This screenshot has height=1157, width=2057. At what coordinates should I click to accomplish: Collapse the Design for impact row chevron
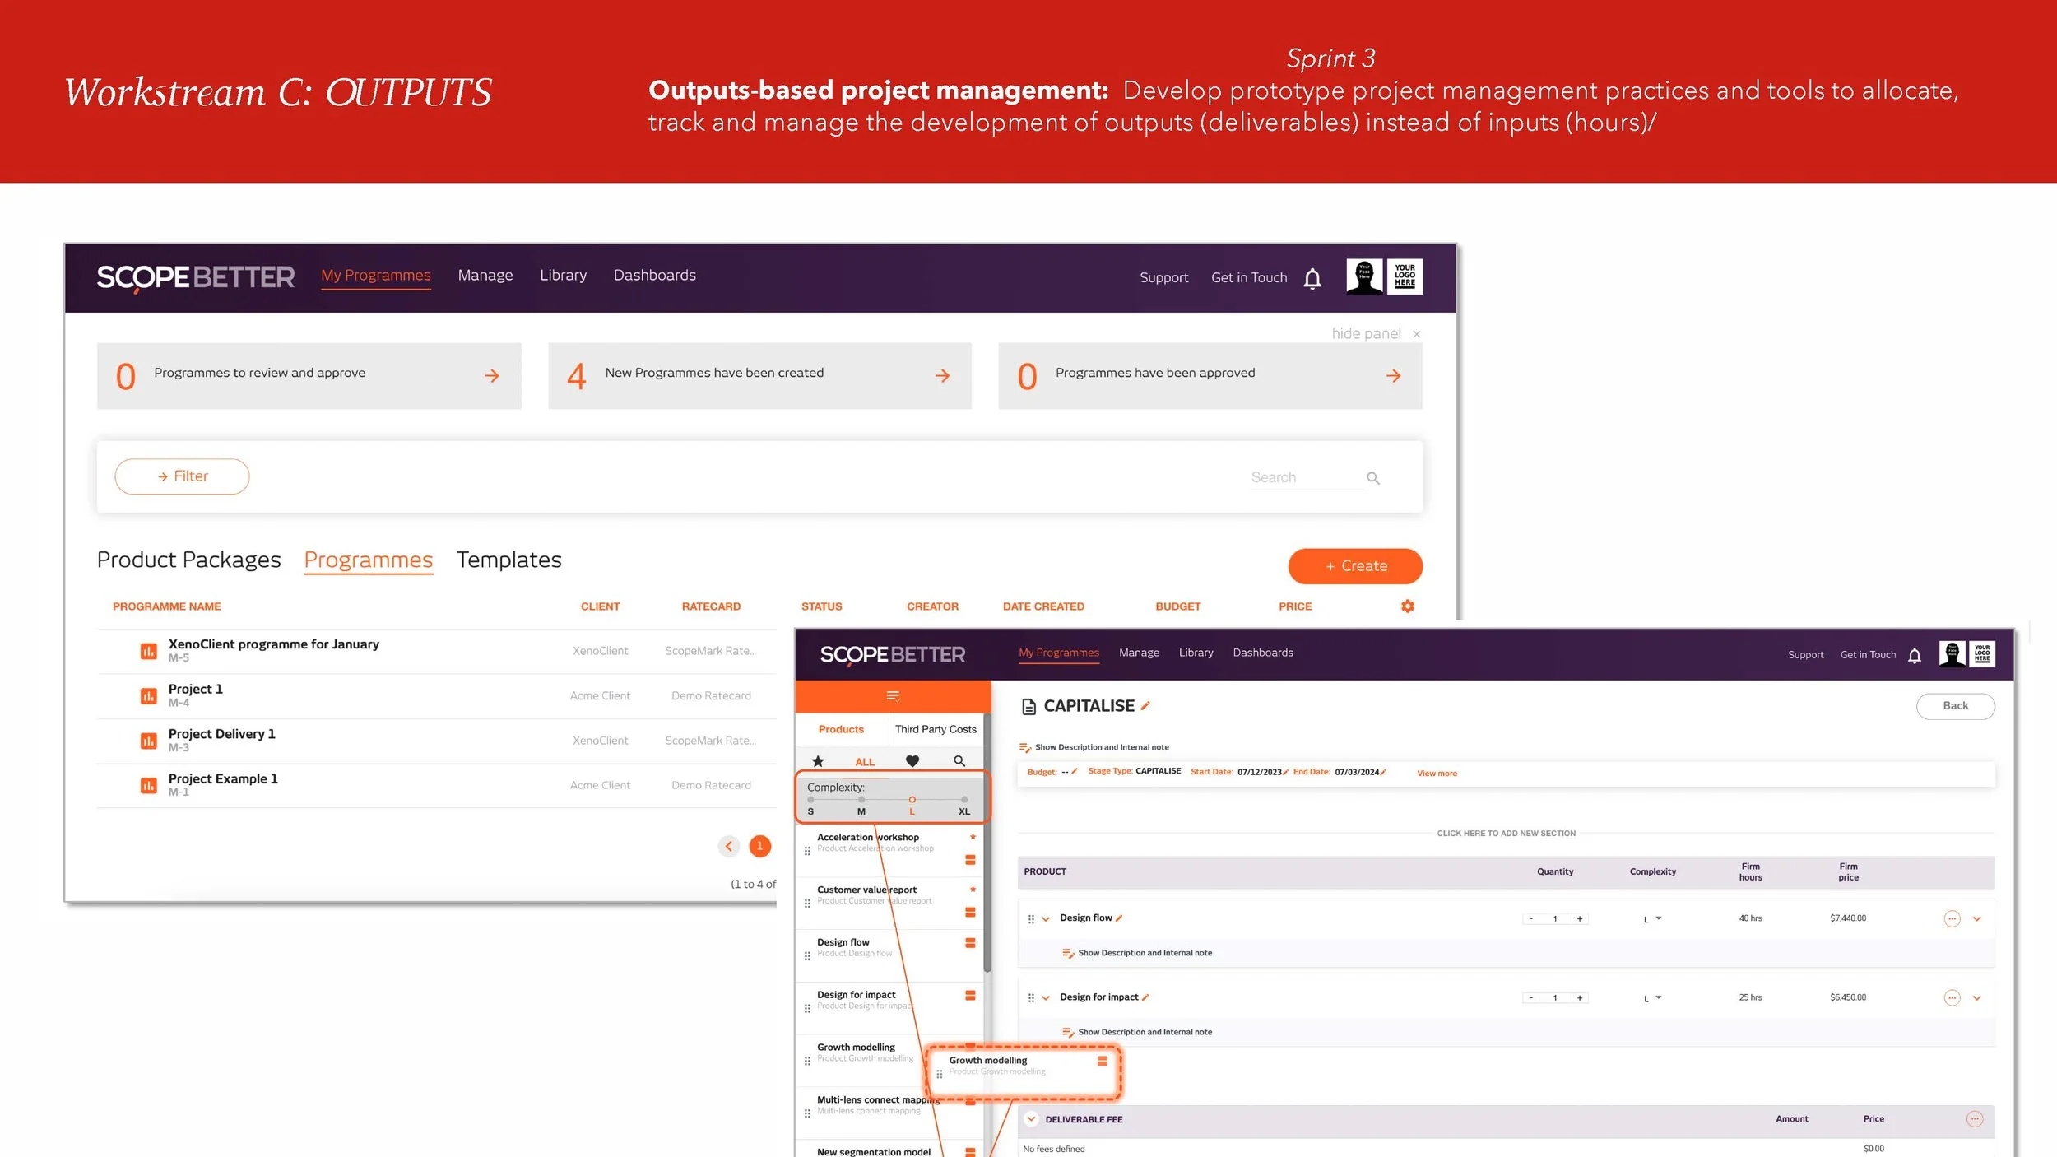(x=1046, y=998)
